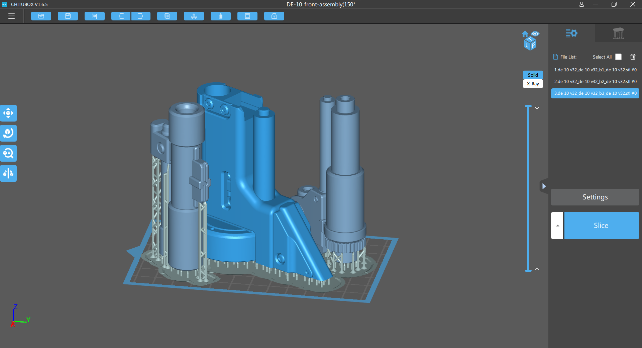Expand slice options arrow beside Slice

[557, 226]
